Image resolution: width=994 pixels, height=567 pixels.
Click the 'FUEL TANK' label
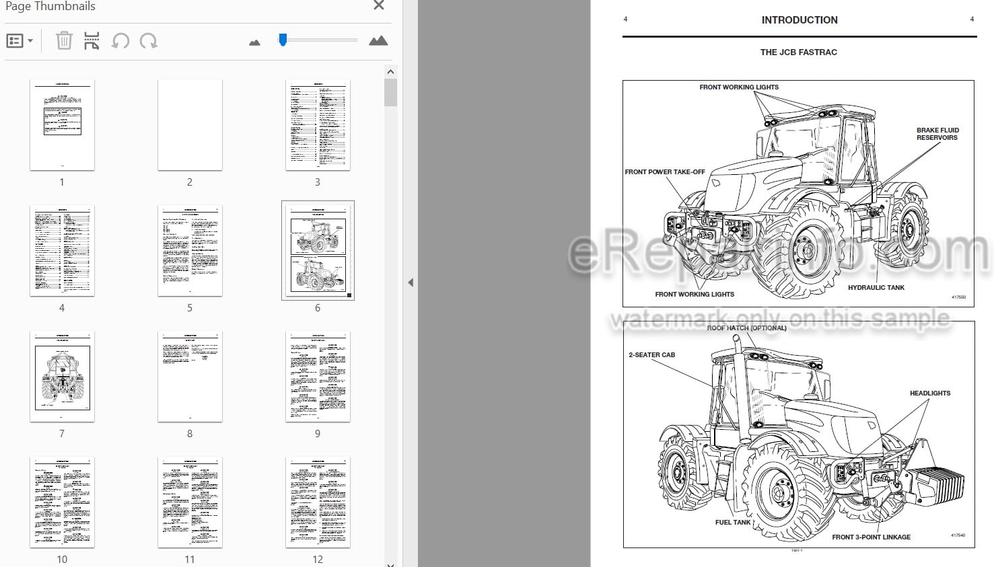[733, 522]
